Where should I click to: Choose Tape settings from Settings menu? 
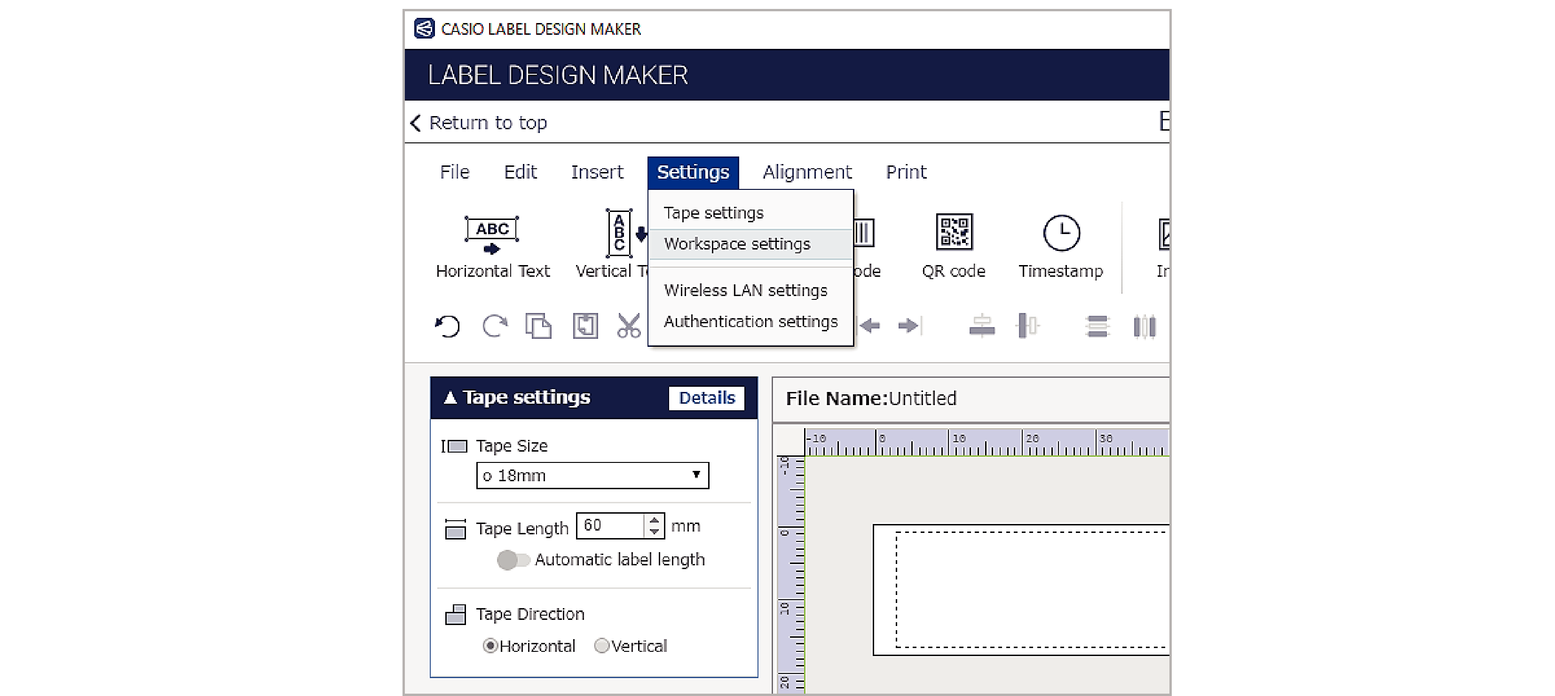[x=750, y=213]
